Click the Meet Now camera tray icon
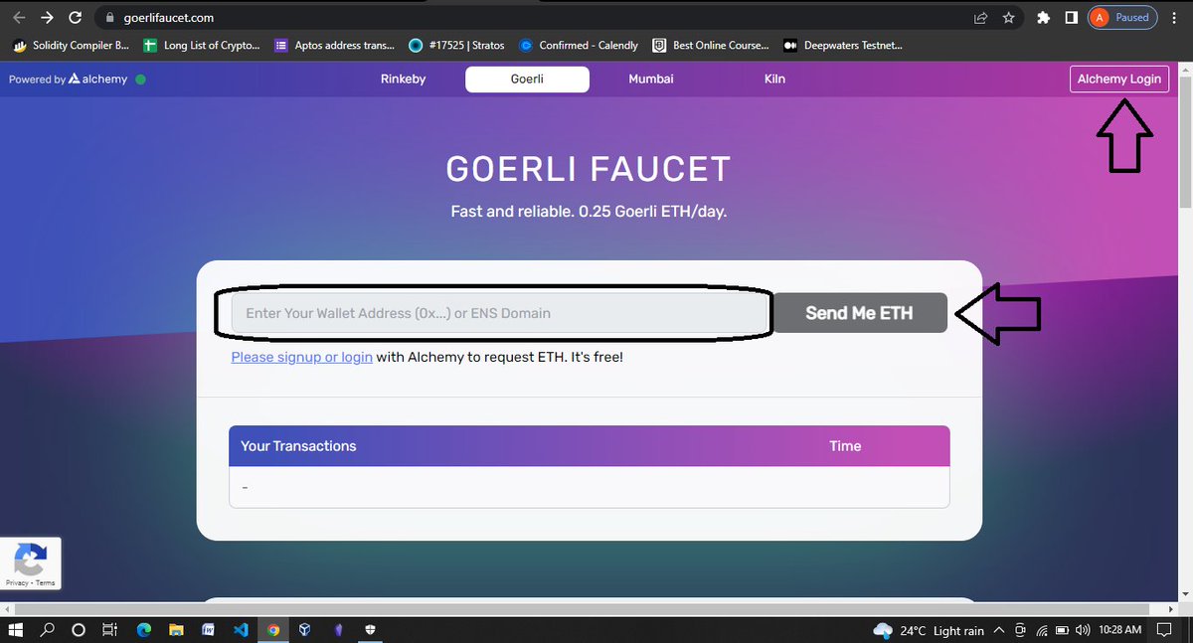The height and width of the screenshot is (643, 1193). (1020, 630)
